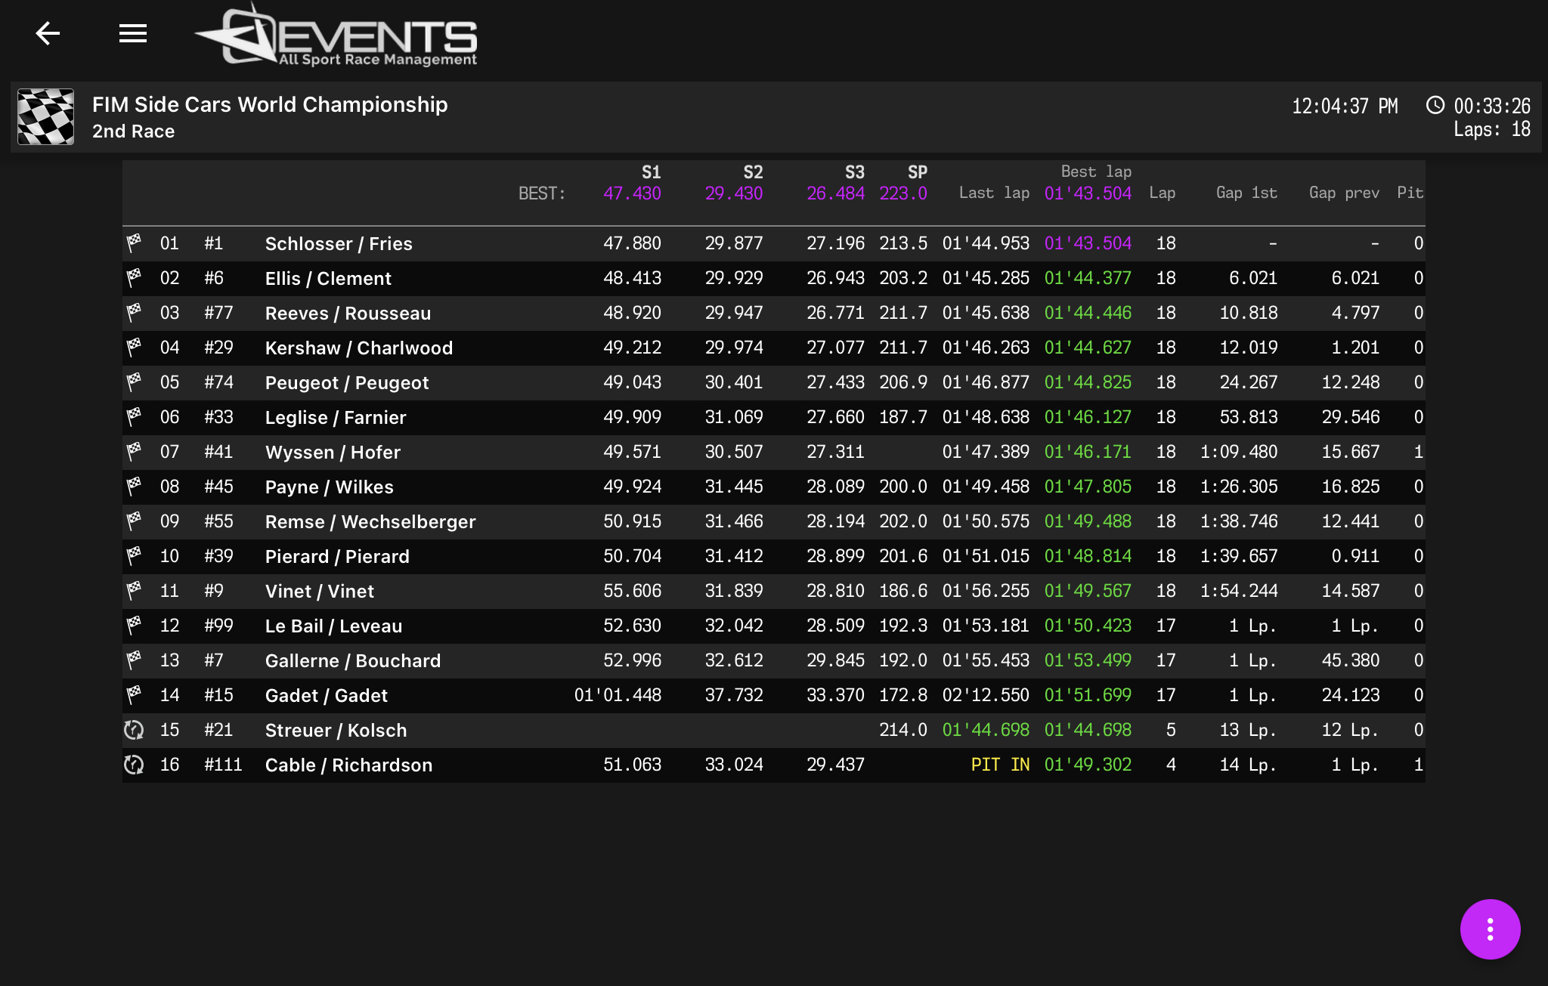Click the best speed value 223.0
The image size is (1548, 986).
[x=903, y=193]
